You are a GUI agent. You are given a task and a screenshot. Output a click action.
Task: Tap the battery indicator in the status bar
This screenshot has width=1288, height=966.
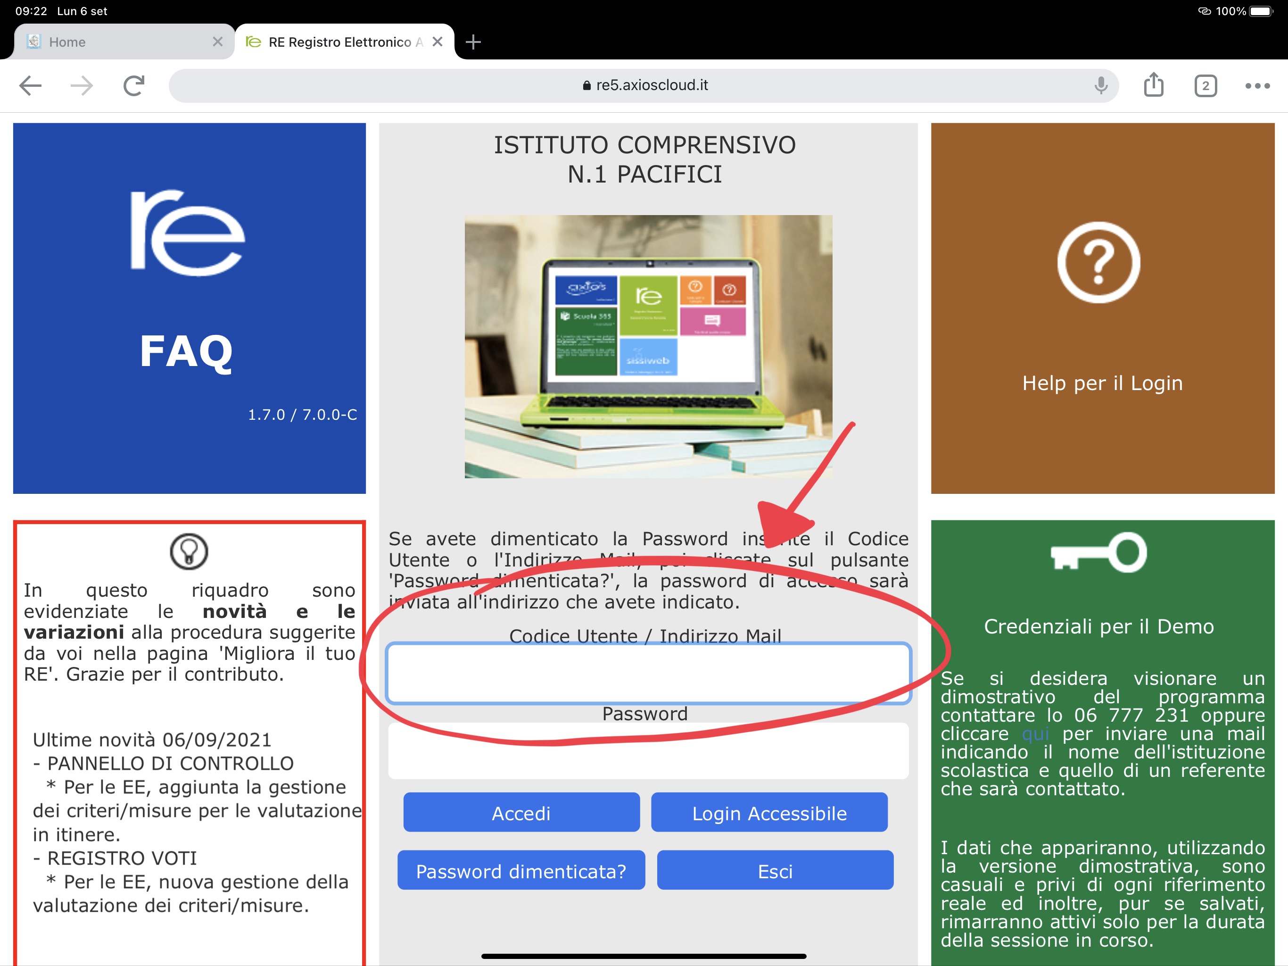tap(1261, 11)
